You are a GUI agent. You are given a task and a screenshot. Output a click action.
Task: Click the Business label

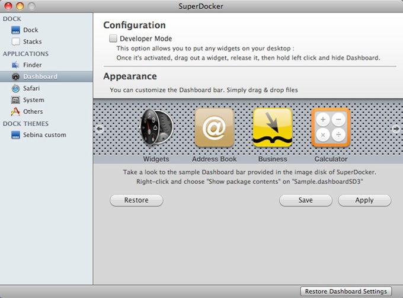click(x=273, y=159)
